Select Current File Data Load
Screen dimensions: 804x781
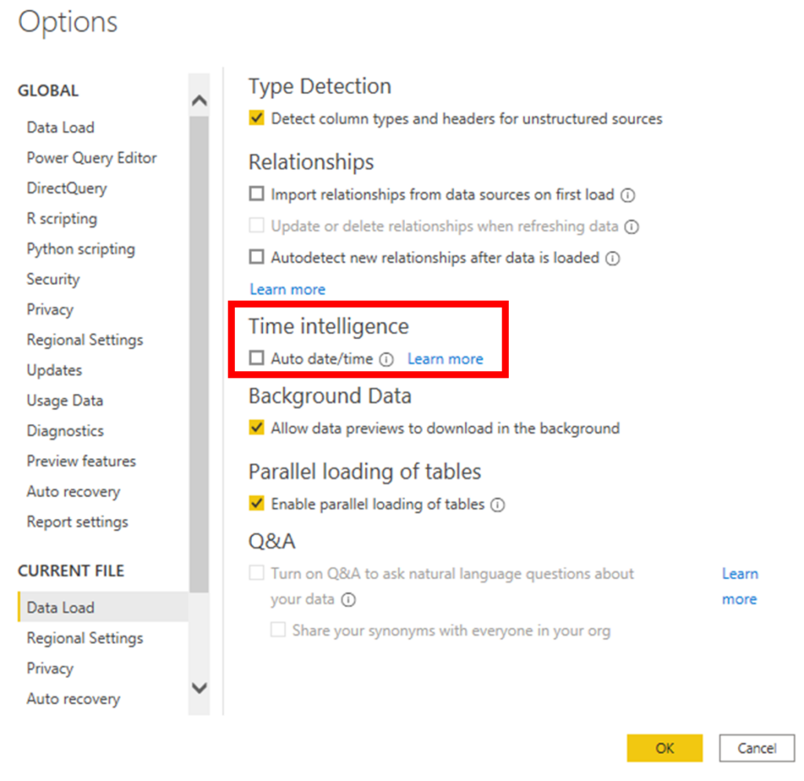click(x=104, y=608)
